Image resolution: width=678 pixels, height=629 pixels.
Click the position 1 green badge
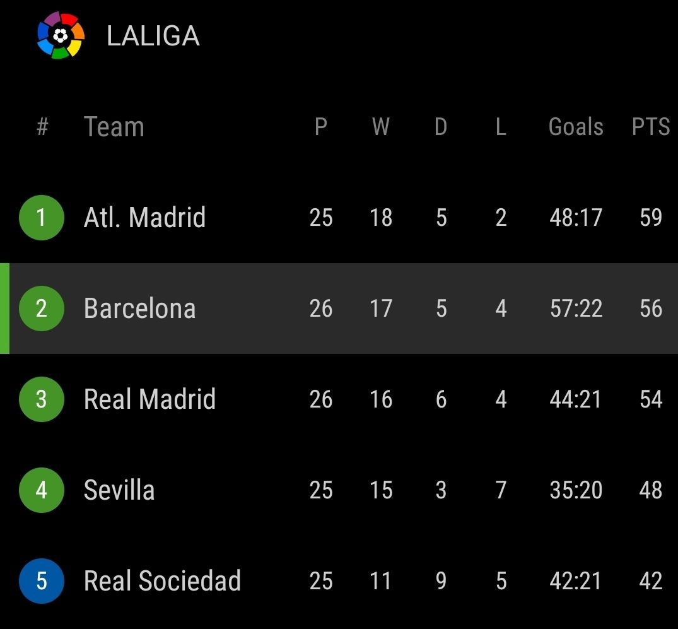(42, 218)
